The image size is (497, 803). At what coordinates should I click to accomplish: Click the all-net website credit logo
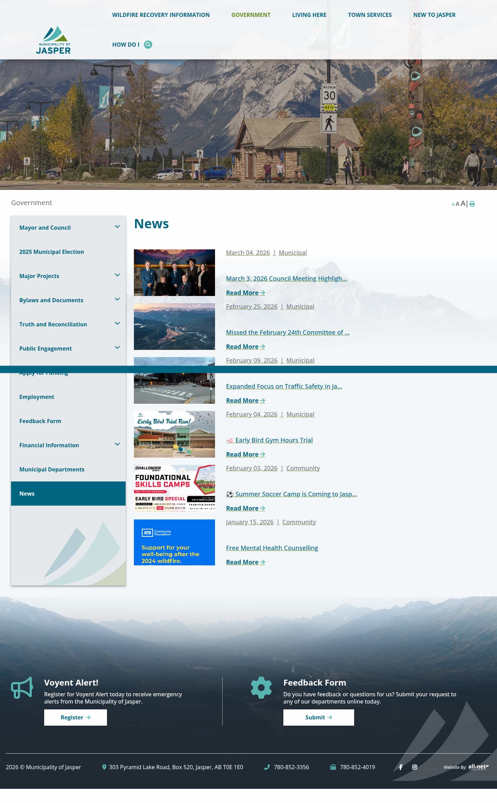478,767
